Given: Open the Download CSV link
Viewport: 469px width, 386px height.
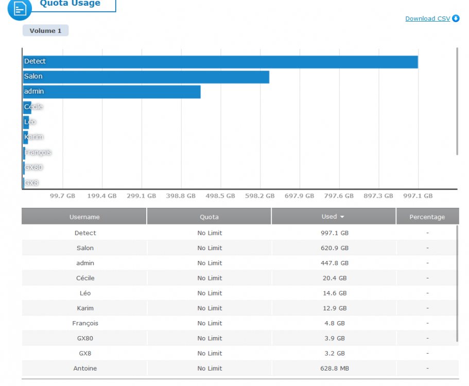Looking at the screenshot, I should point(427,19).
